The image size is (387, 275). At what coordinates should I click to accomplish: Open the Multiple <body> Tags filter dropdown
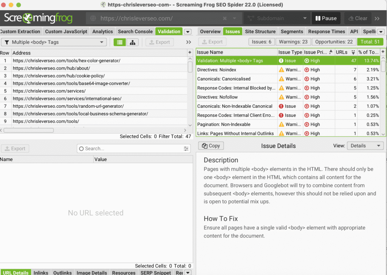54,42
